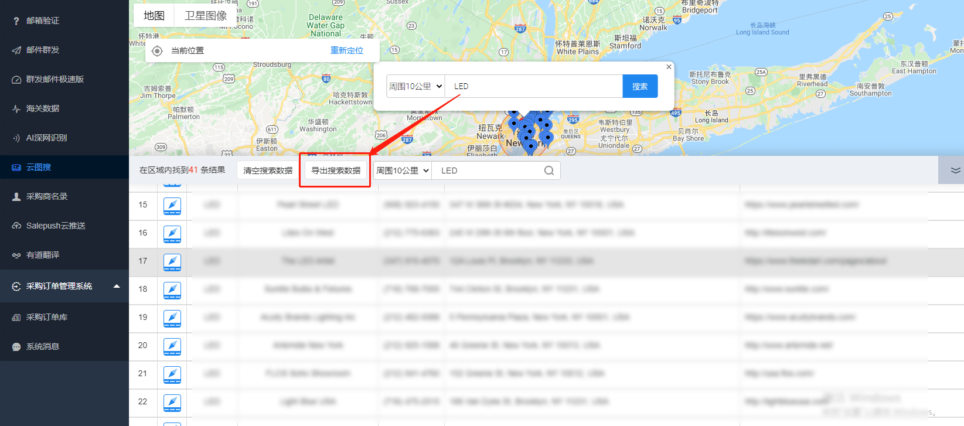This screenshot has height=426, width=964.
Task: Click the 在区域内找到41条结果 text
Action: (182, 170)
